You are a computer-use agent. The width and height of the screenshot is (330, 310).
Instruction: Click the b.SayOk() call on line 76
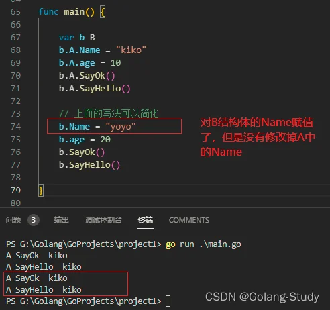(82, 152)
